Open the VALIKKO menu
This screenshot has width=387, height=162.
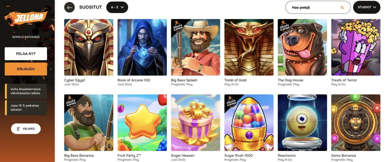coord(26,129)
